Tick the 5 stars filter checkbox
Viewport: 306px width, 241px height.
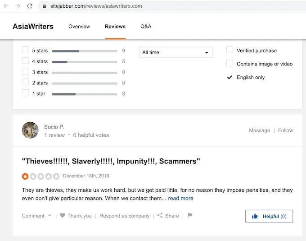click(25, 50)
